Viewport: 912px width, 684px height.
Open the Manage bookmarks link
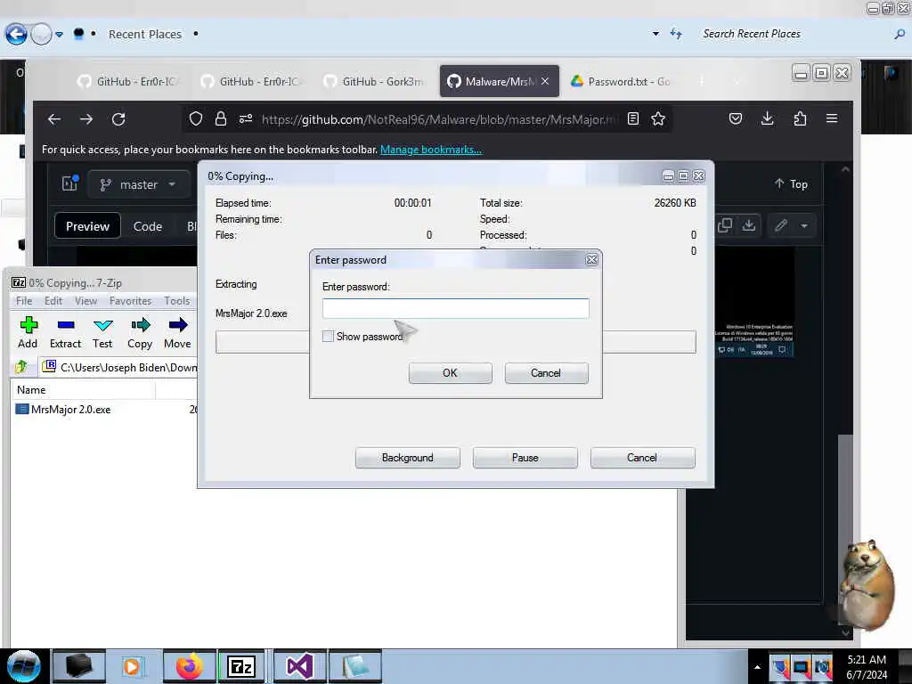(431, 150)
